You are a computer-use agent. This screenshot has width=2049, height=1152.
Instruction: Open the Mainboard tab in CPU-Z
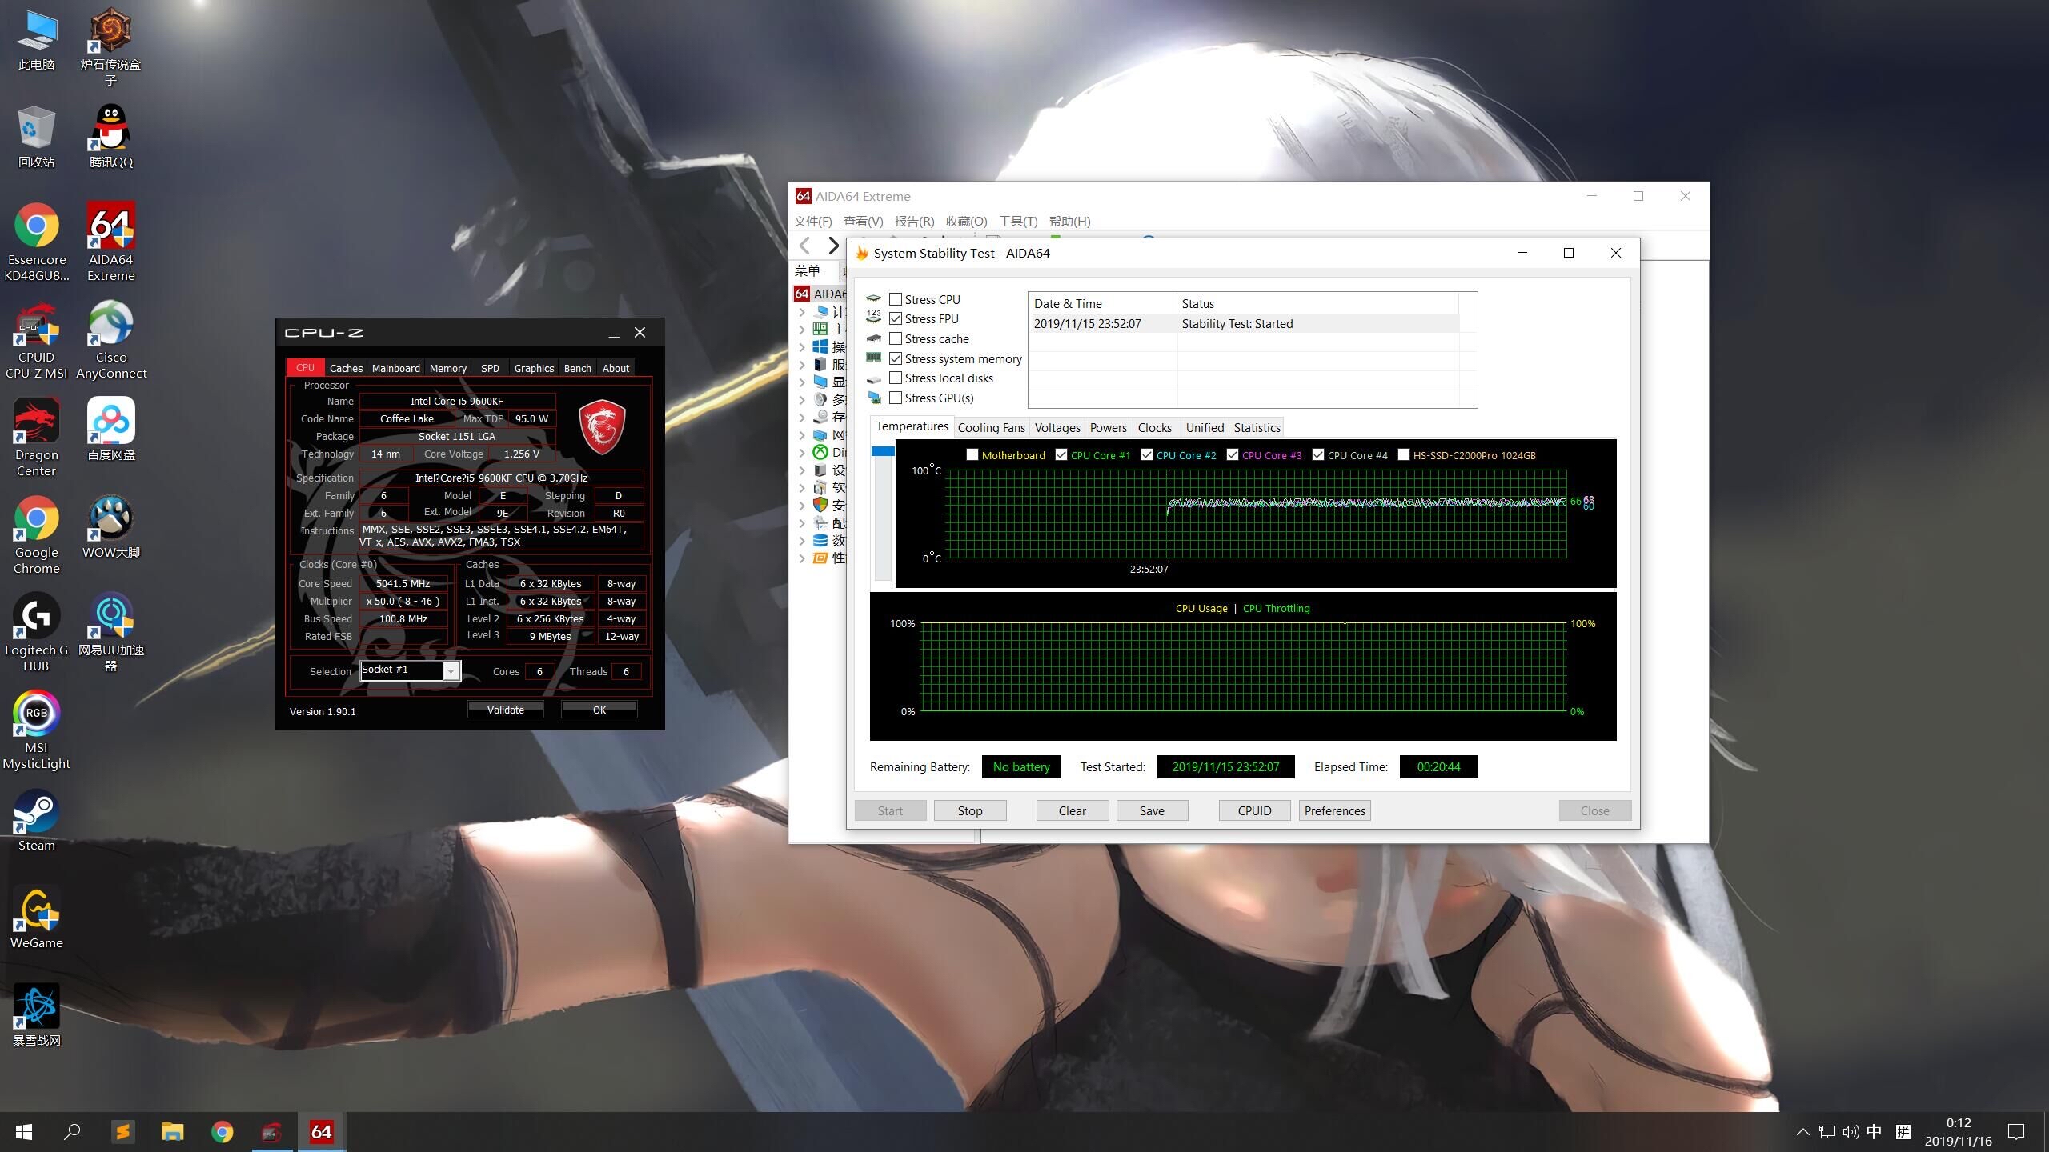(395, 368)
